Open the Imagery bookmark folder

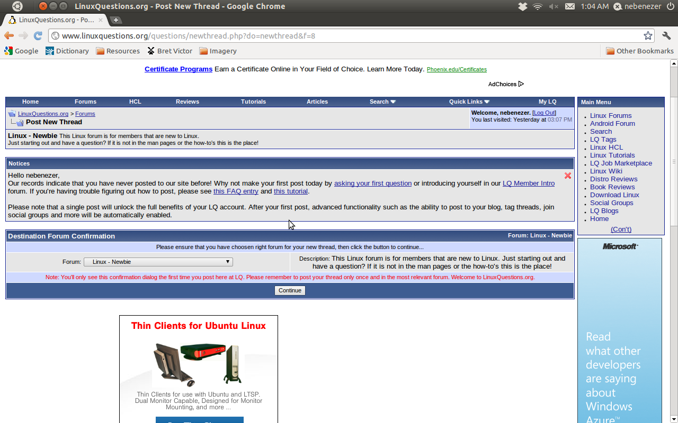(x=218, y=51)
